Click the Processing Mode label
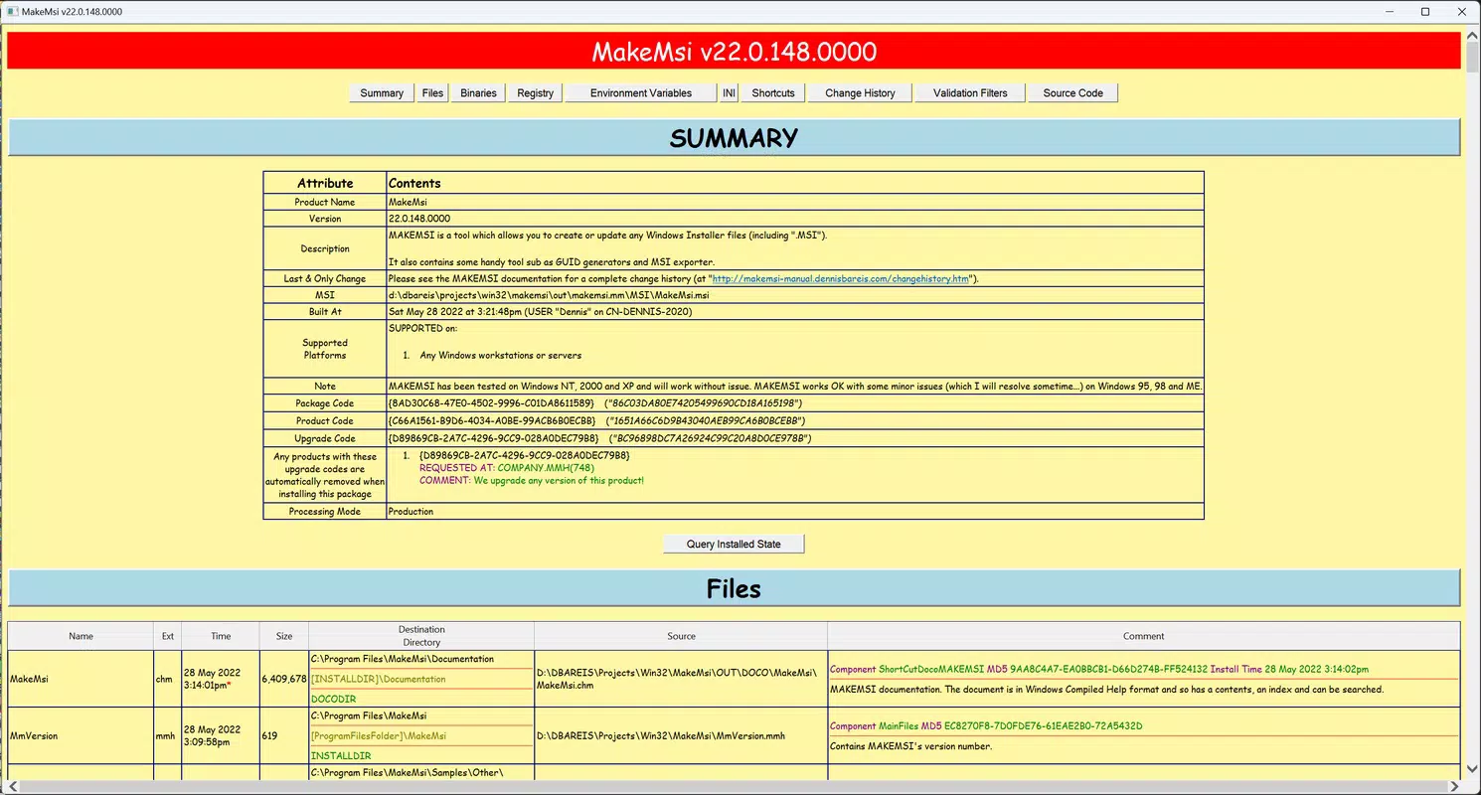Image resolution: width=1481 pixels, height=795 pixels. point(325,512)
